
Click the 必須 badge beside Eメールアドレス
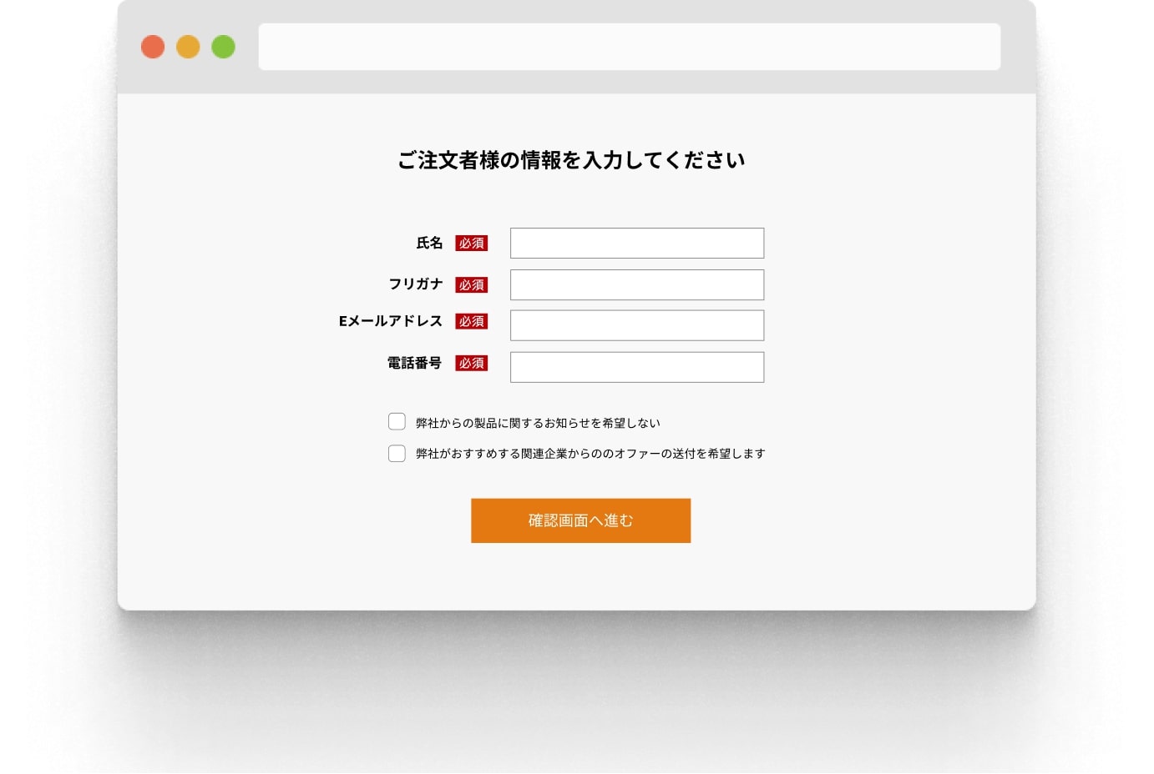click(471, 321)
